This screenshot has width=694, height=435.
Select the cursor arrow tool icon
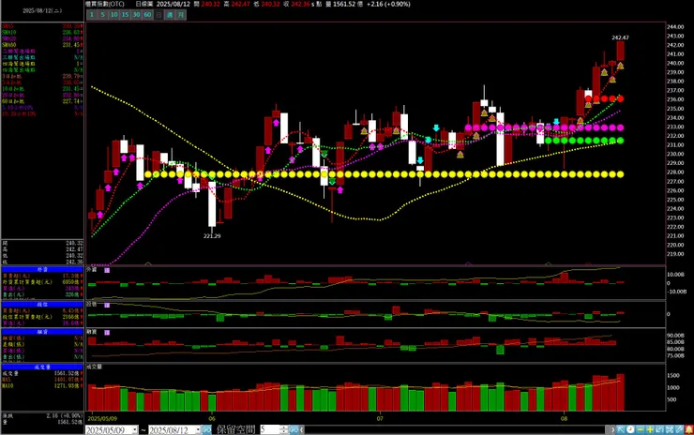coord(621,429)
